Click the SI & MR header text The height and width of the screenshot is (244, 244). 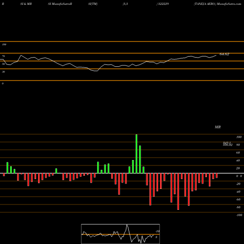[26, 4]
